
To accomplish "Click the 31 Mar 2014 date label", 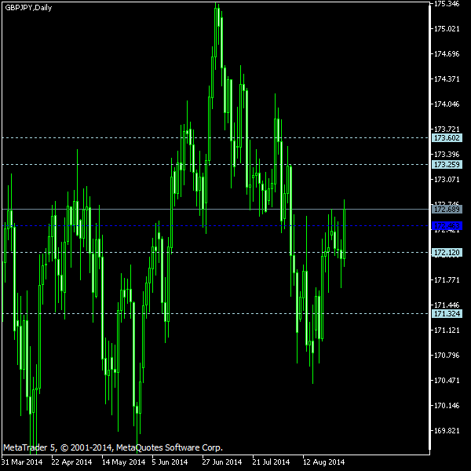I will 22,462.
